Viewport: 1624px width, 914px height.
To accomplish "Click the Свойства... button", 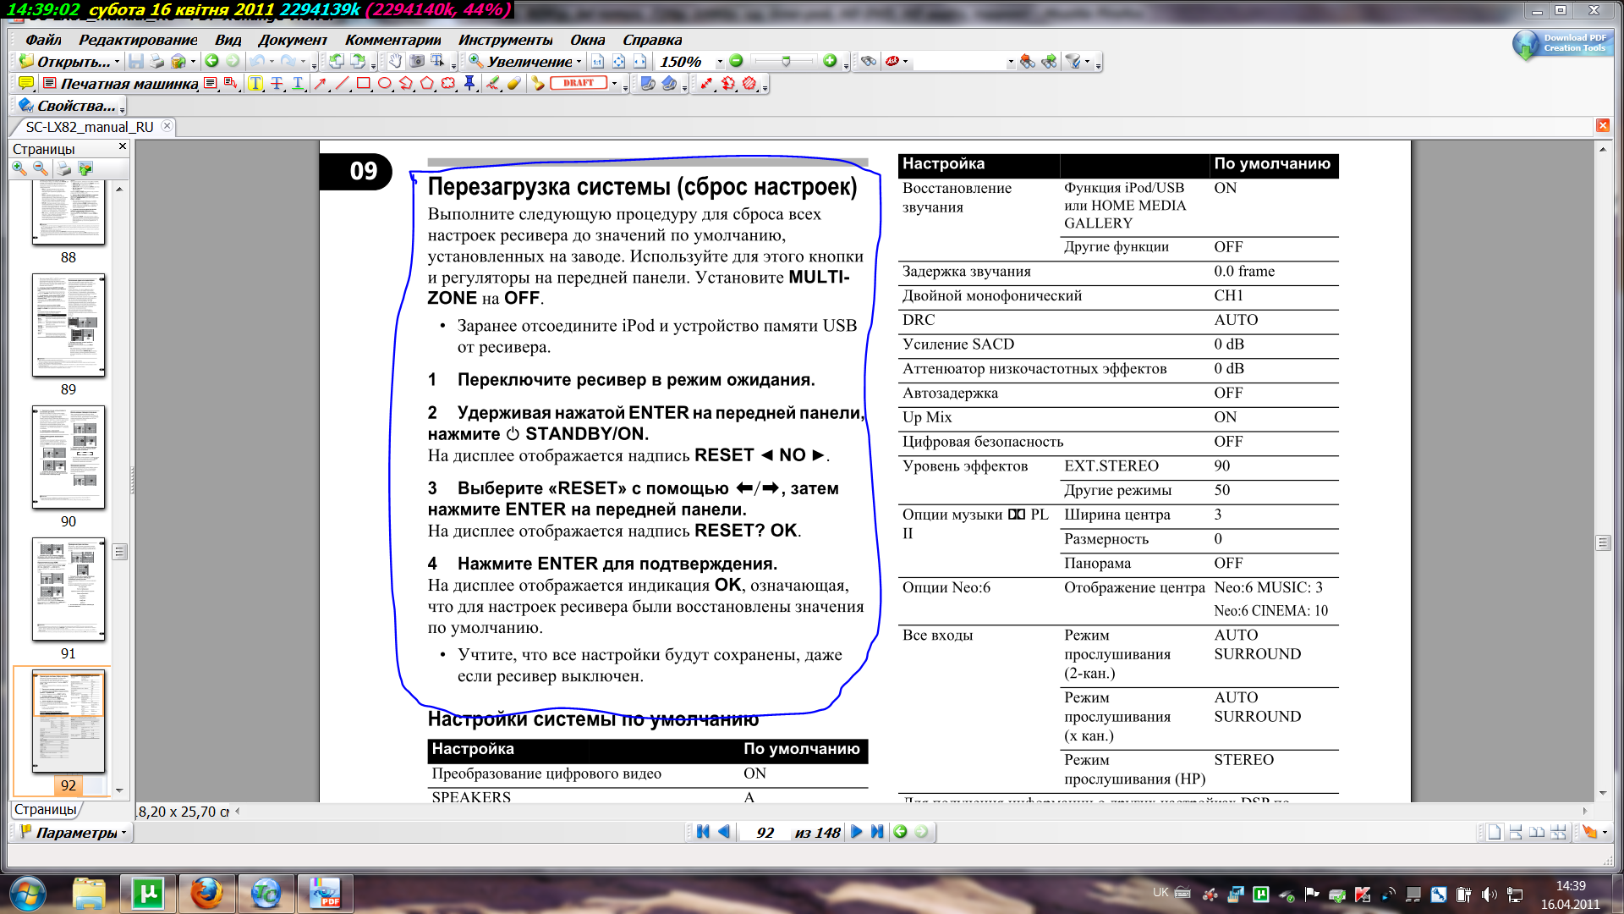I will click(x=69, y=106).
